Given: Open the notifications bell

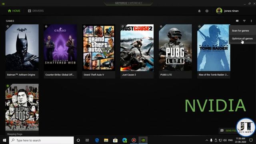Looking at the screenshot, I should pos(199,11).
